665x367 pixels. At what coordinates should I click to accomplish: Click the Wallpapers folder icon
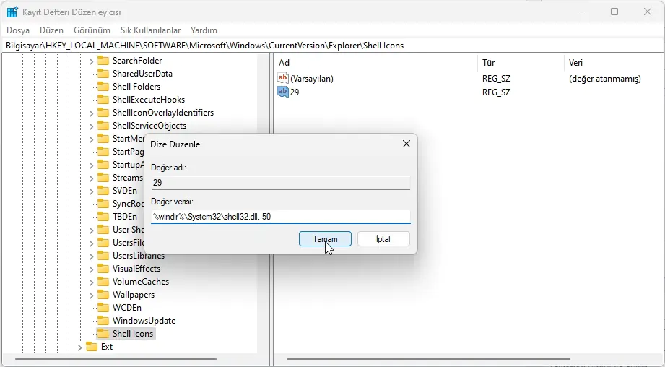point(103,295)
